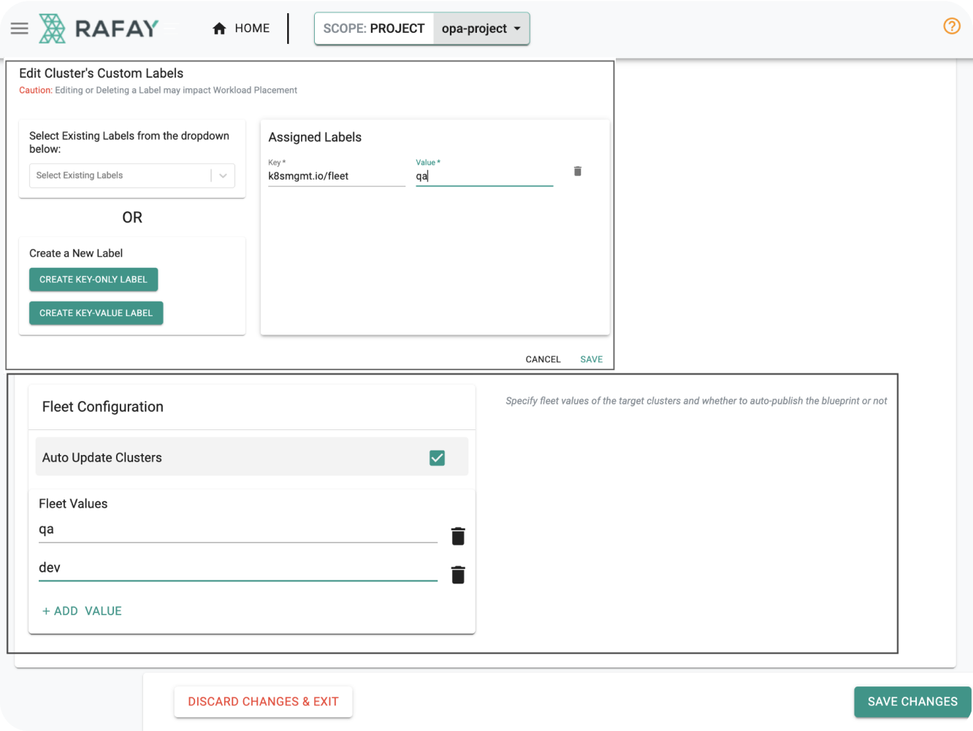Click the chevron on existing labels dropdown
The image size is (973, 731).
221,175
